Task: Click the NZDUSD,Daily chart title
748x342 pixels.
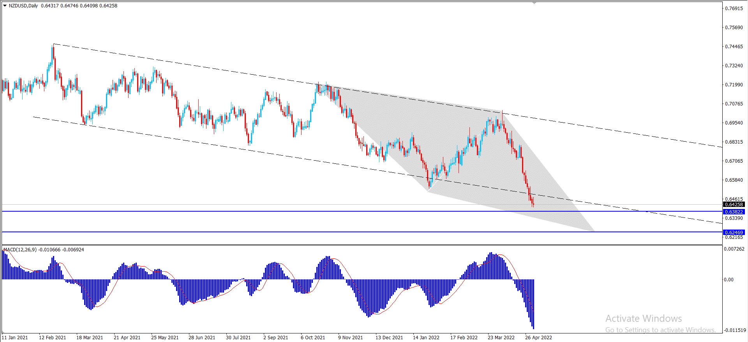Action: (23, 6)
